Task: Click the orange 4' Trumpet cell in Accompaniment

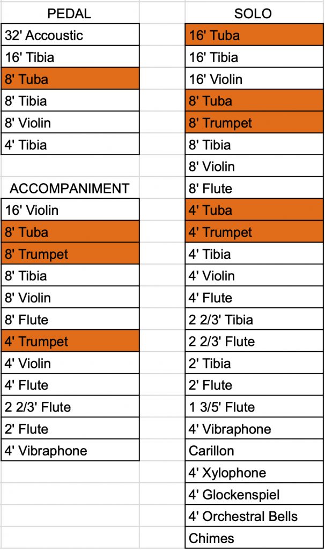Action: 70,342
